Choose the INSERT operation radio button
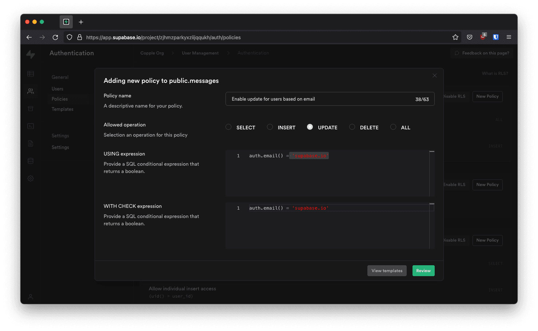538x331 pixels. coord(270,127)
